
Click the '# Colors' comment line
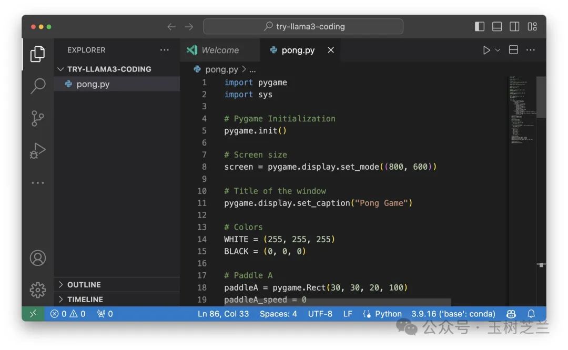click(243, 228)
